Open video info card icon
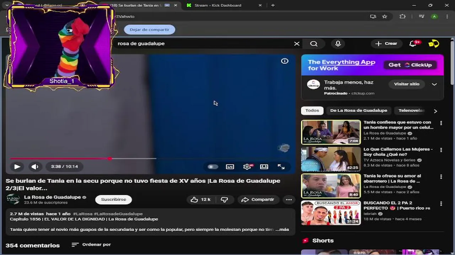 point(285,61)
